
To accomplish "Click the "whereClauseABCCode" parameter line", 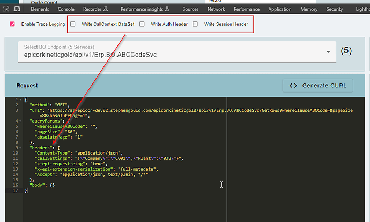I will [66, 126].
